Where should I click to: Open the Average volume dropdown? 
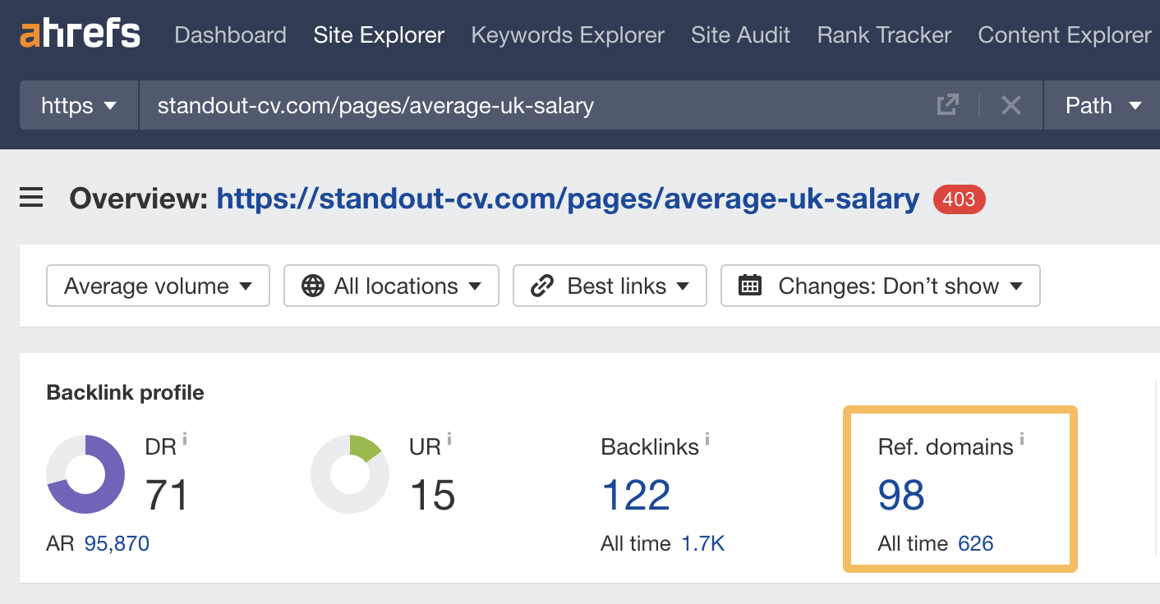[157, 286]
